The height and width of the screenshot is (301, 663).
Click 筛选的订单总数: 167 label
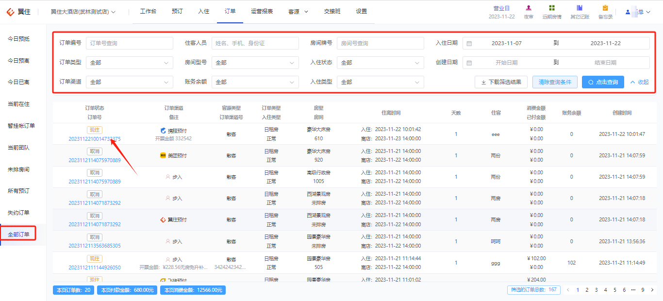[533, 290]
